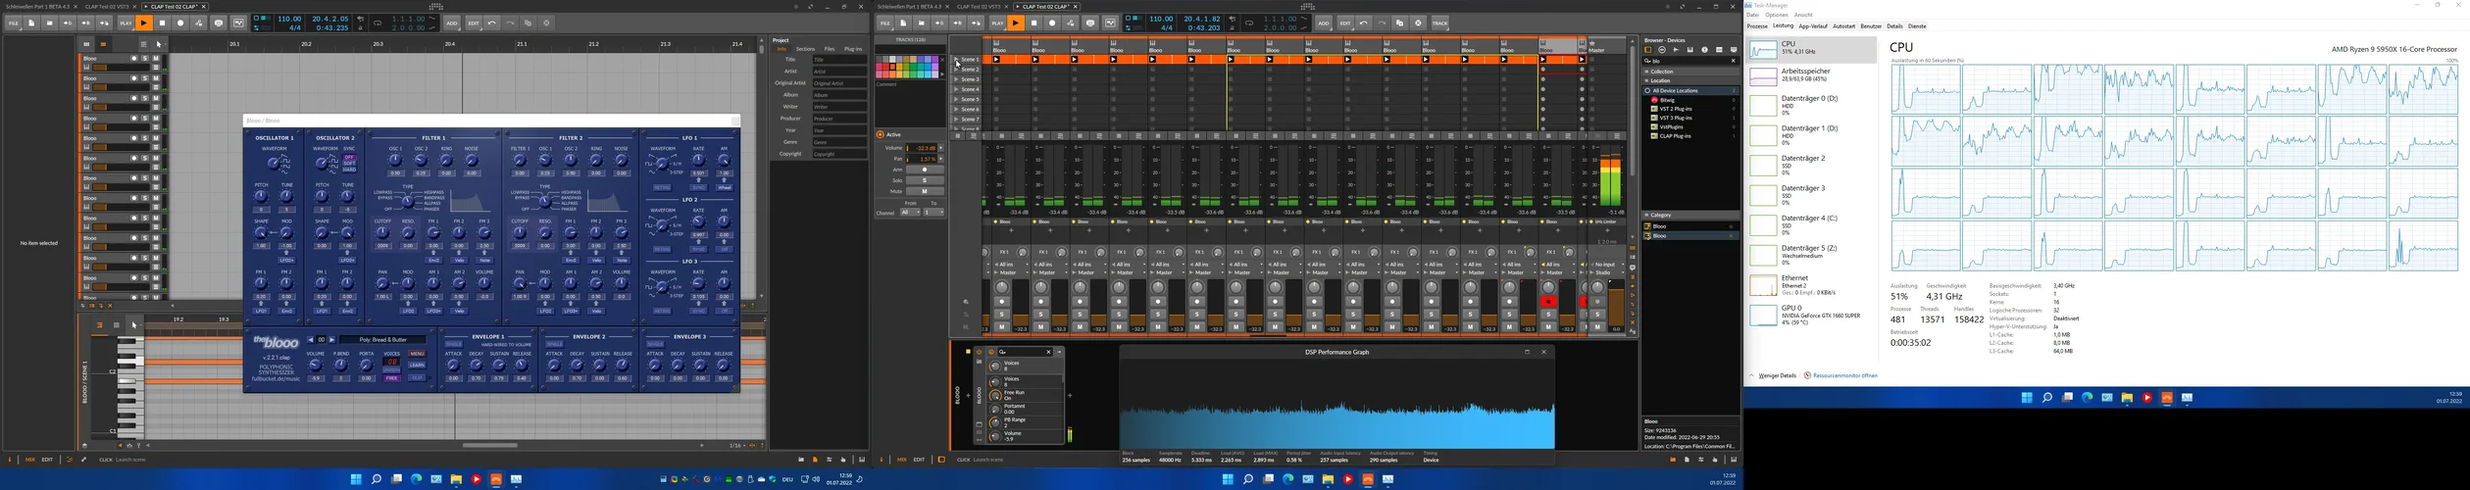Toggle the Active switch in the track inspector
The image size is (2470, 490).
pos(881,135)
